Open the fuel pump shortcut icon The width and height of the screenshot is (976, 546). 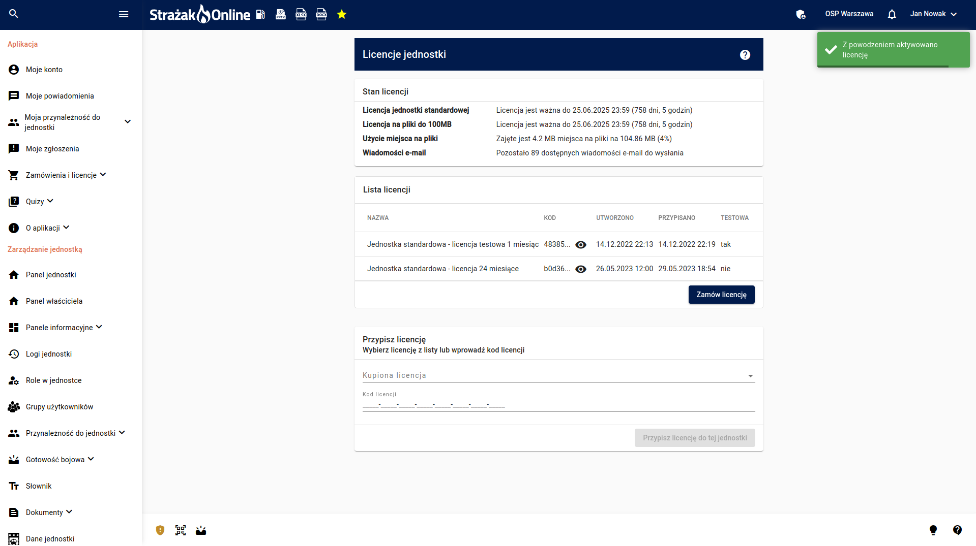[260, 14]
